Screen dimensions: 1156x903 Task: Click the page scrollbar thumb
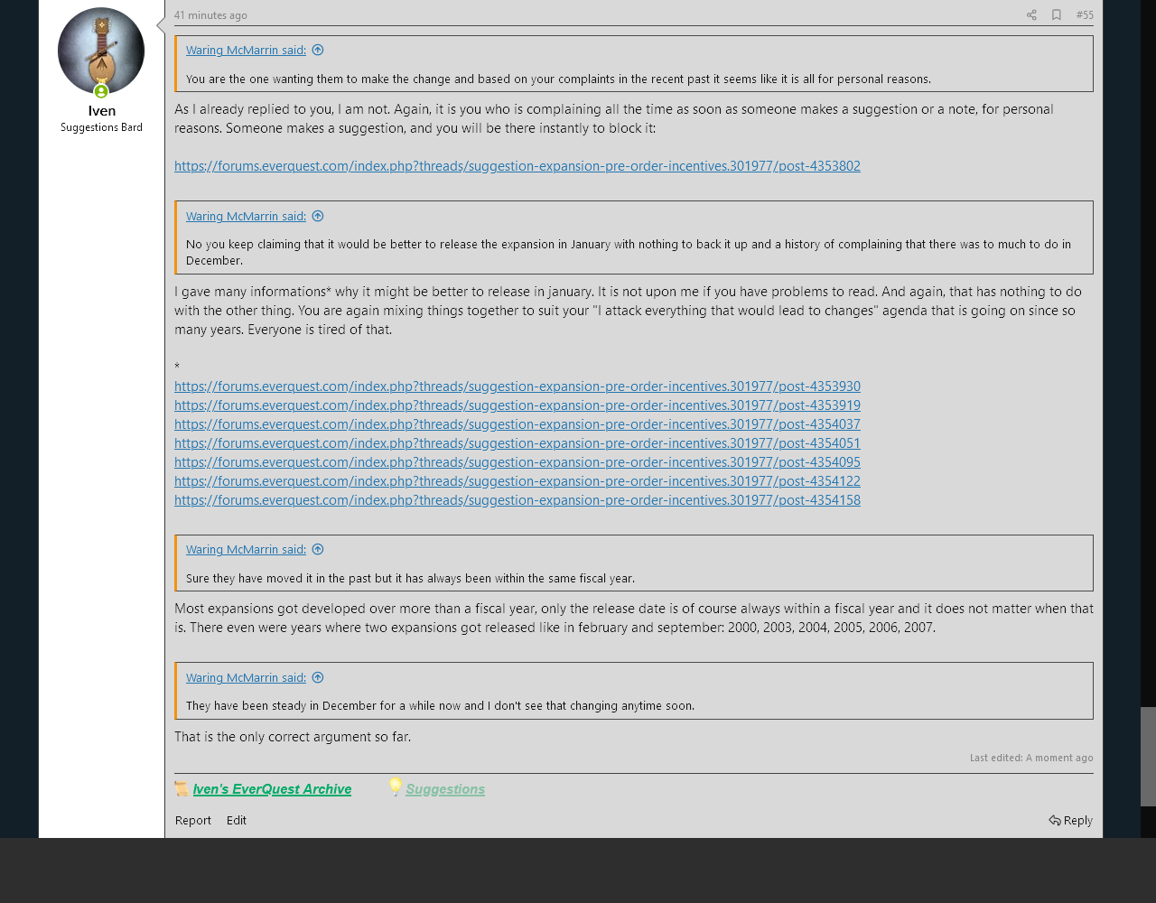point(1148,756)
